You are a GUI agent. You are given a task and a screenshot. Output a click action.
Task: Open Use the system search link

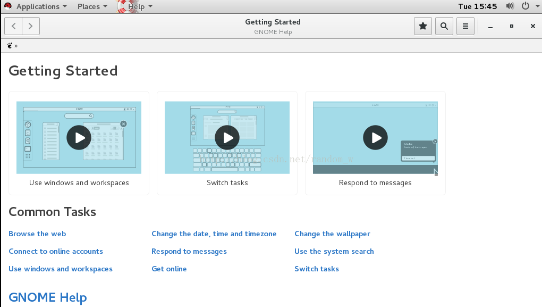(x=334, y=251)
